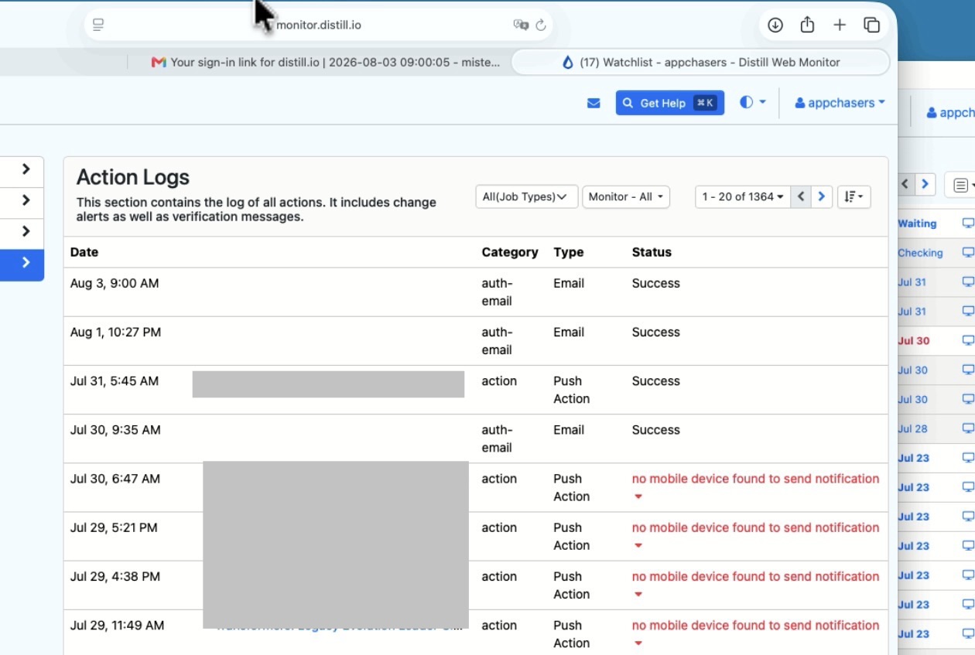Show the Safari tab overview

point(872,25)
